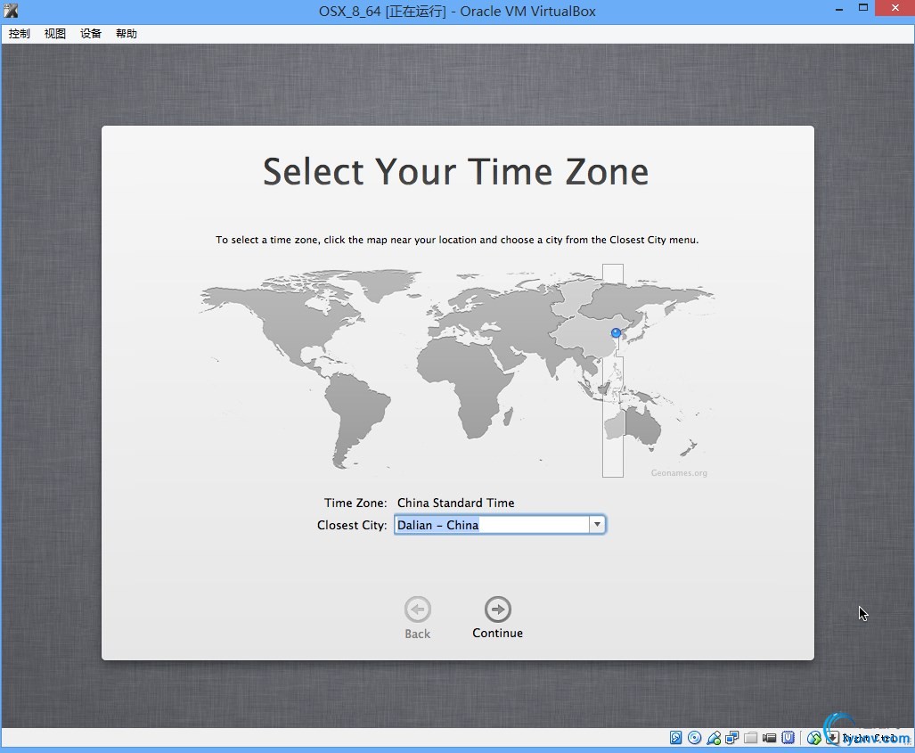Open the 视图 menu
The height and width of the screenshot is (753, 915).
(x=55, y=34)
